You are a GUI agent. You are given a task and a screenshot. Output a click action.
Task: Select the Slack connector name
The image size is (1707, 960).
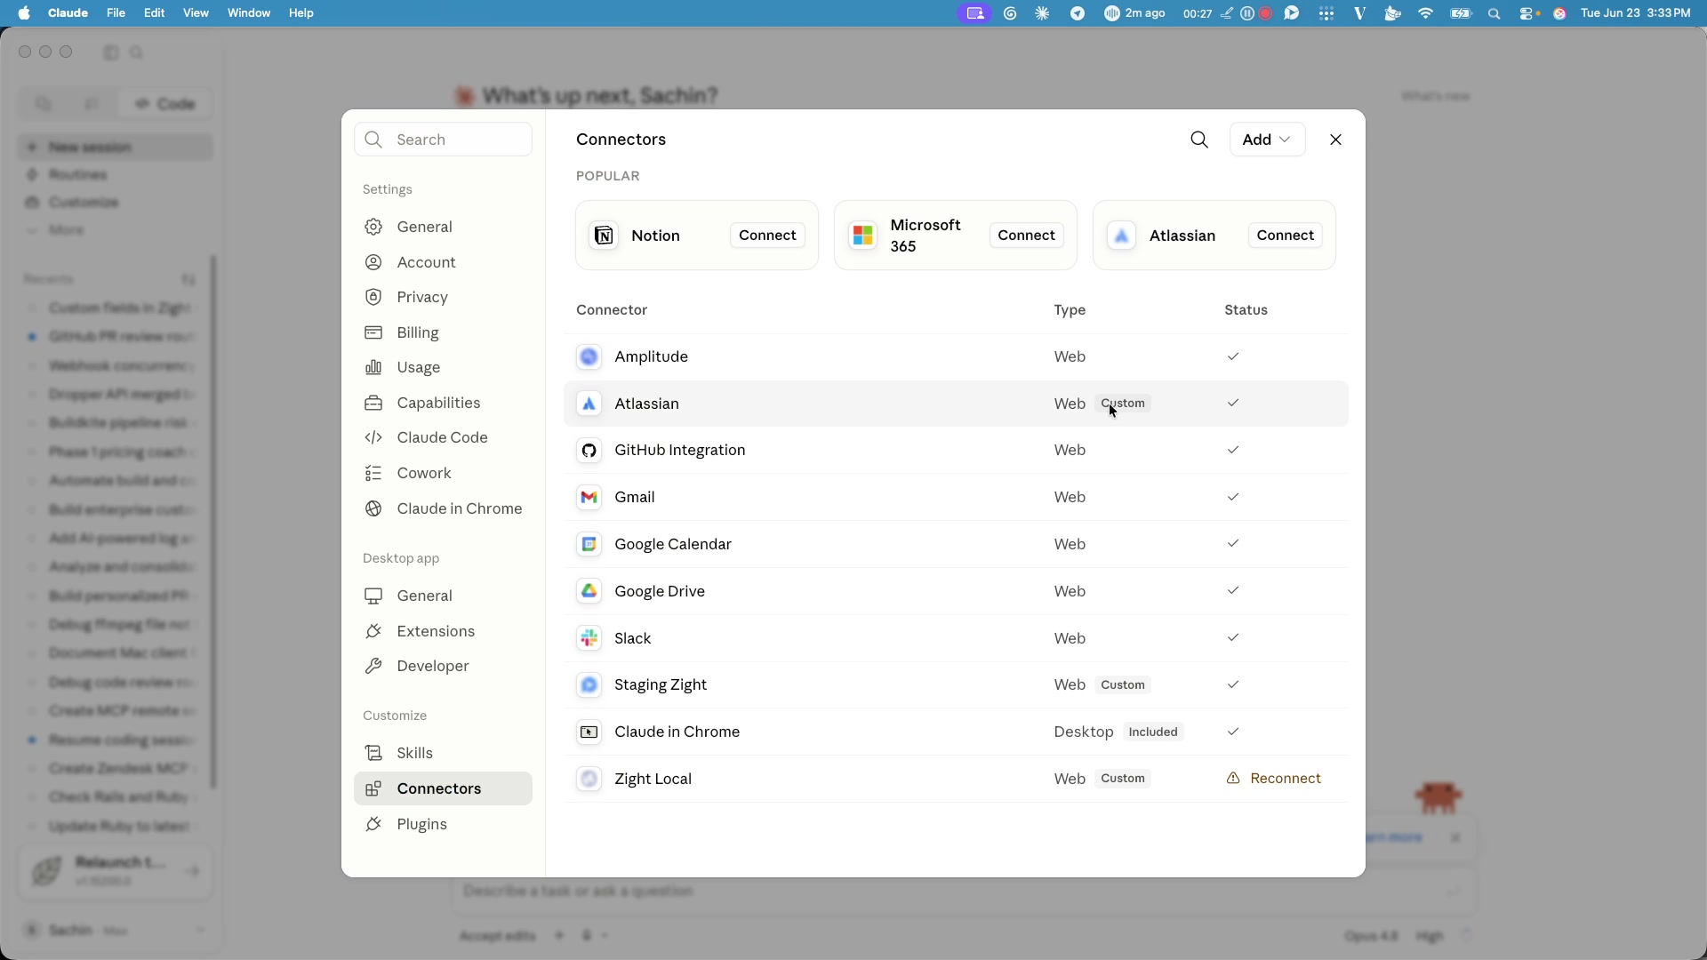633,638
